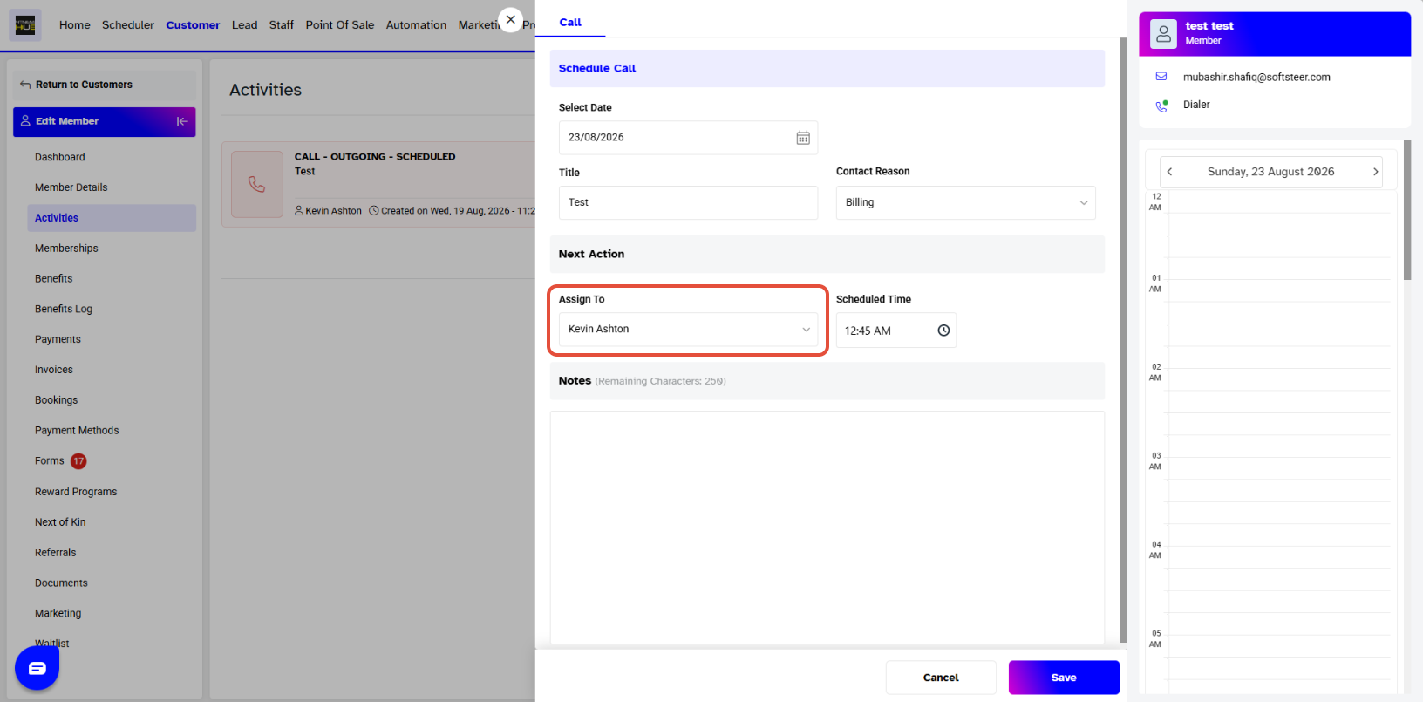Open Staff in the top navigation

click(282, 25)
